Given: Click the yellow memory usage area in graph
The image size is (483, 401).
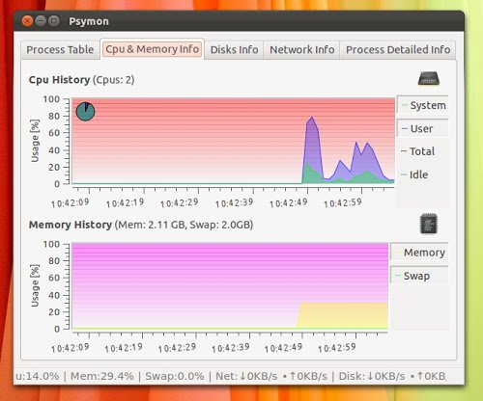Looking at the screenshot, I should point(343,315).
